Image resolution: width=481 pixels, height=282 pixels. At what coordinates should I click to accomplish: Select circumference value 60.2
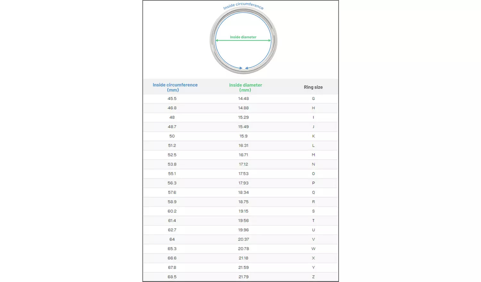(172, 211)
